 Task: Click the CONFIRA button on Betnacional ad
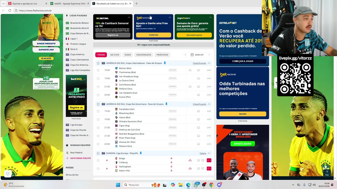tap(153, 35)
